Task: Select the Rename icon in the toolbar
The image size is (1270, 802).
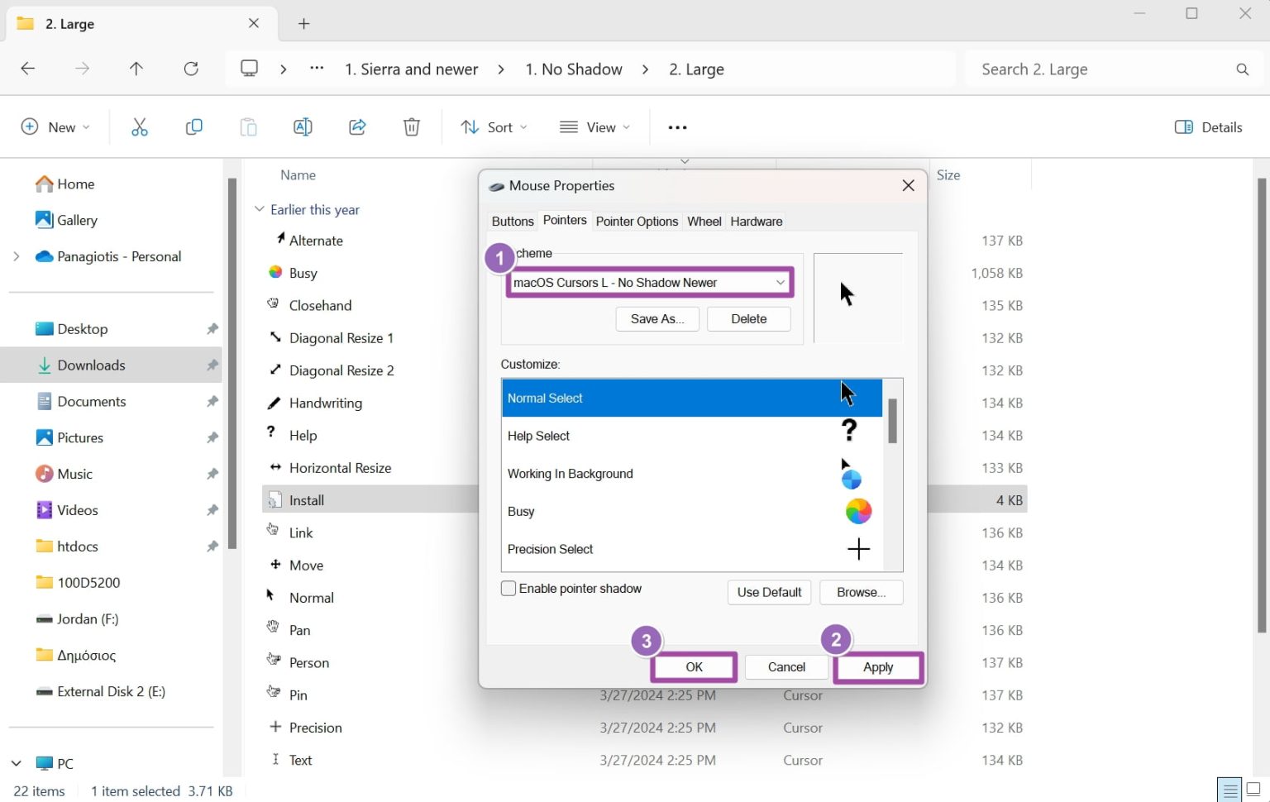Action: [303, 127]
